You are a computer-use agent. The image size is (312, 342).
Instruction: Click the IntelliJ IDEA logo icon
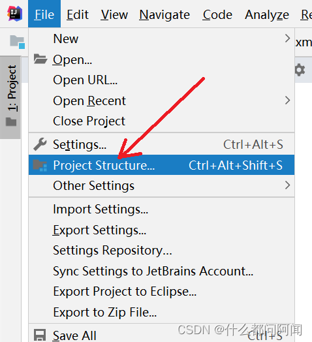click(14, 14)
